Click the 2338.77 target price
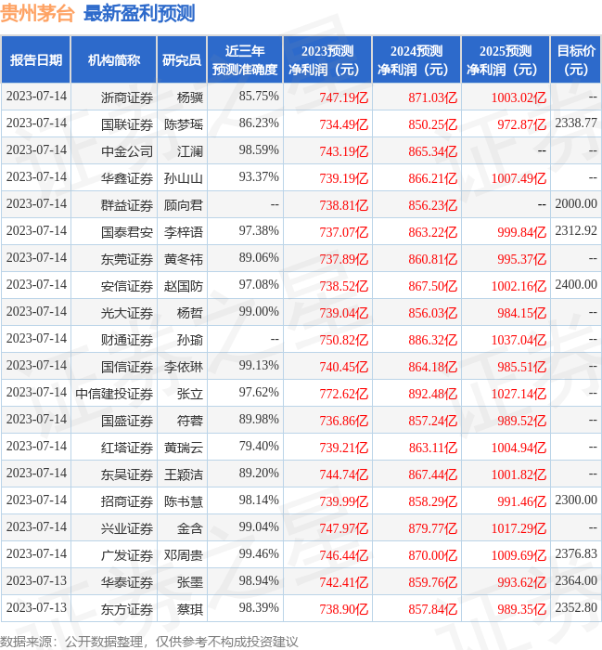This screenshot has height=650, width=602. tap(576, 123)
